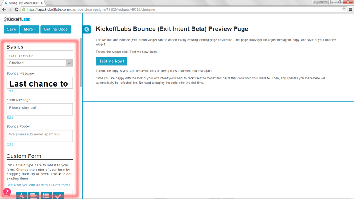This screenshot has height=199, width=354.
Task: Restore down the browser window
Action: (339, 2)
